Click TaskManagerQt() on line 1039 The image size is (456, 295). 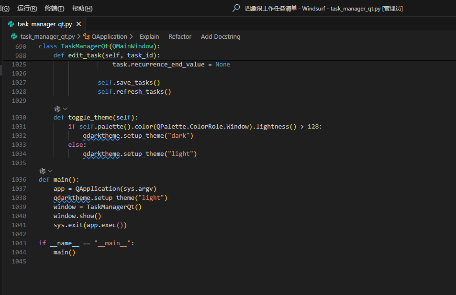[114, 207]
